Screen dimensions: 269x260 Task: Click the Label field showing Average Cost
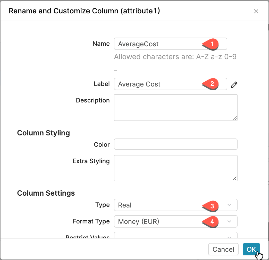(155, 84)
